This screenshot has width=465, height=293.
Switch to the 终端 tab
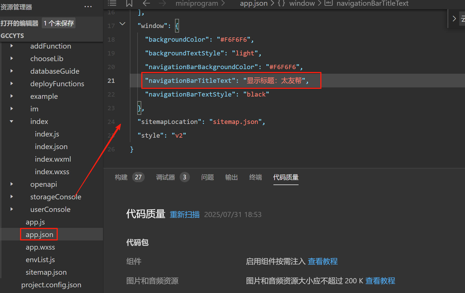coord(255,177)
